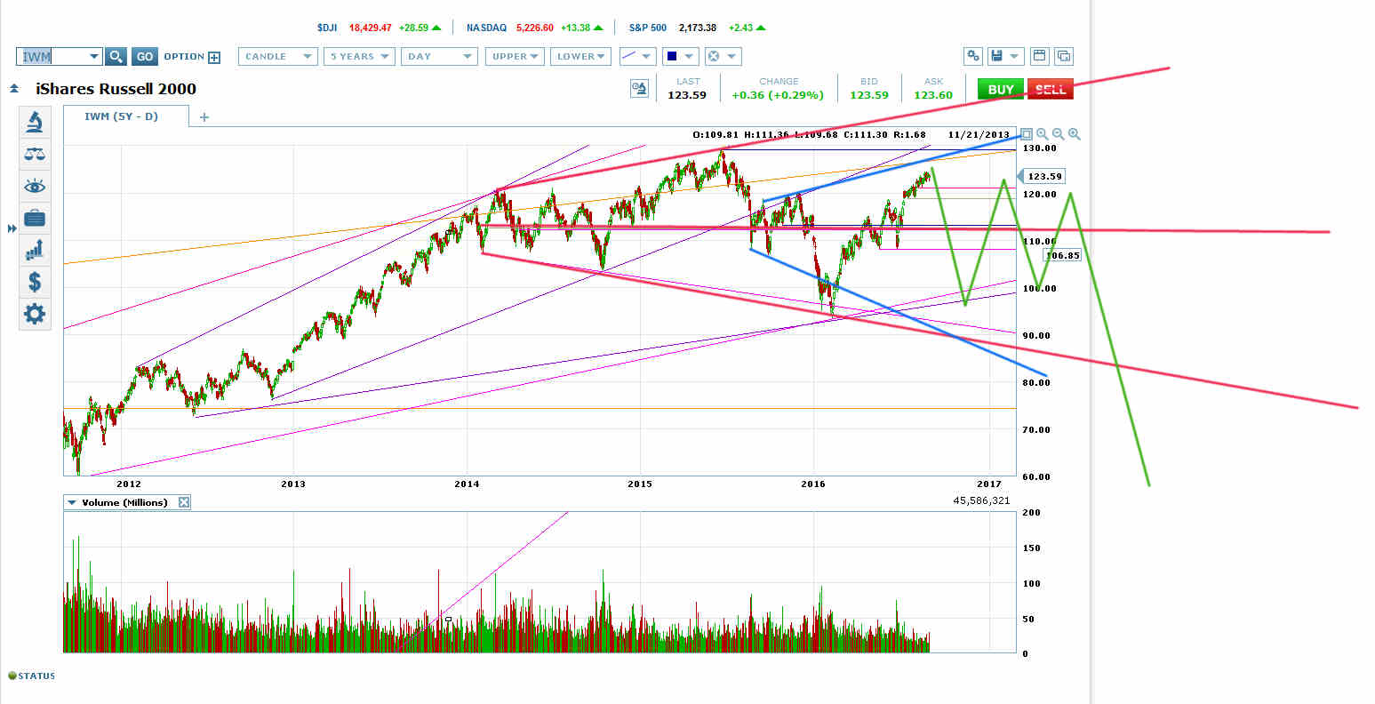
Task: Click the 123.59 price label on axis
Action: pos(1043,176)
